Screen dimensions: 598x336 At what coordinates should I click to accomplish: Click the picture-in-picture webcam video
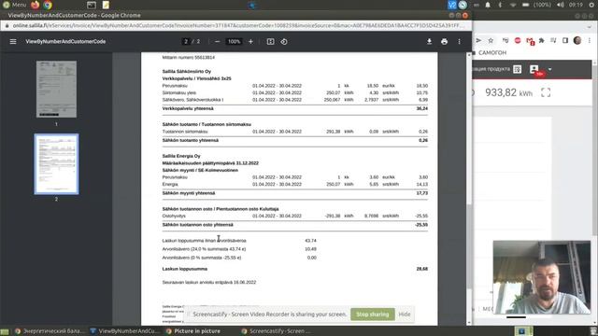pyautogui.click(x=542, y=277)
